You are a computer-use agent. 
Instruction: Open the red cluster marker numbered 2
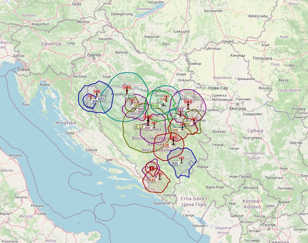point(151,169)
